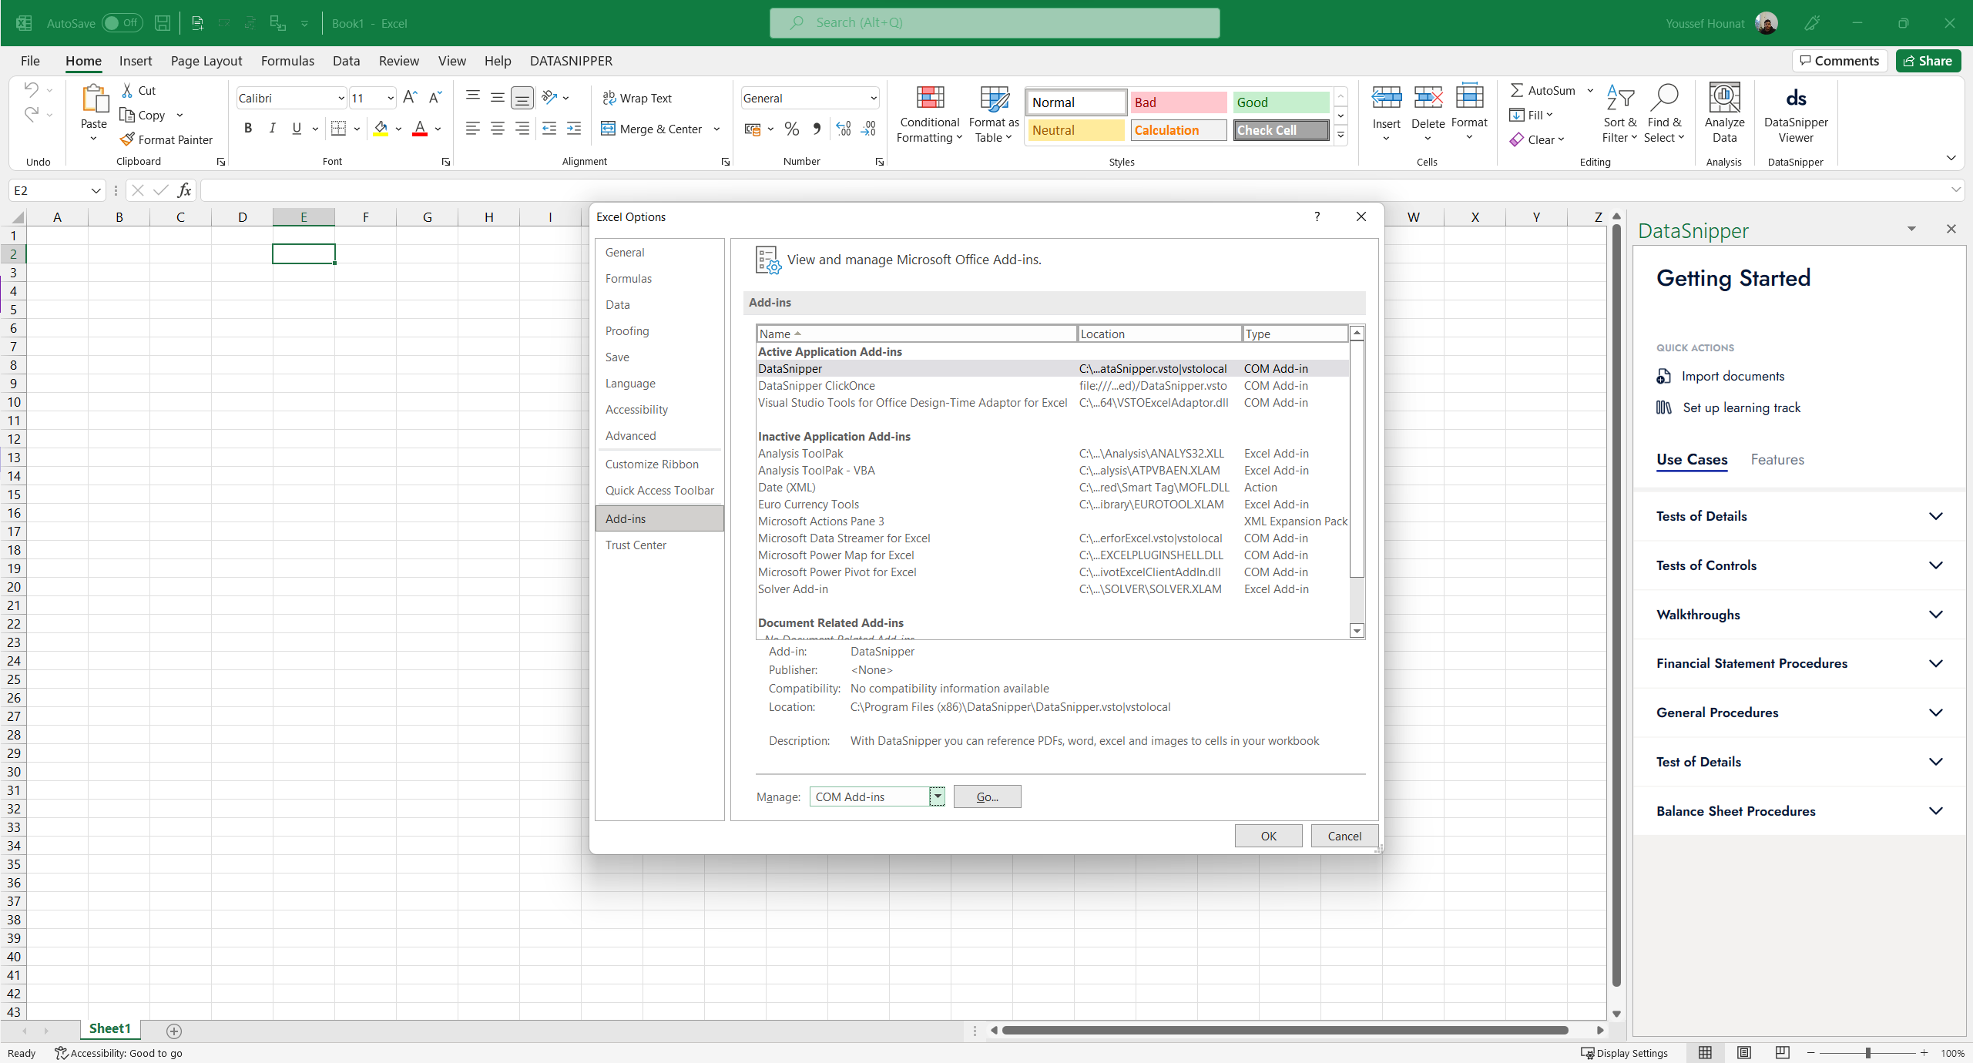This screenshot has width=1973, height=1063.
Task: Confirm with the OK button
Action: 1267,836
